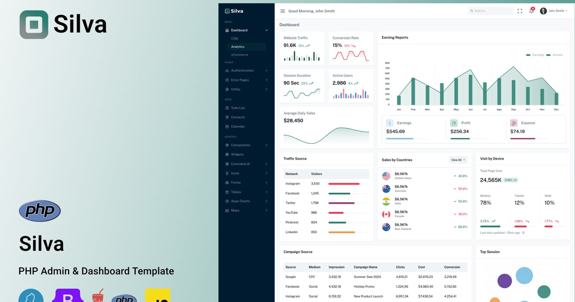Image resolution: width=575 pixels, height=302 pixels.
Task: Open the View All dropdown
Action: pos(458,160)
